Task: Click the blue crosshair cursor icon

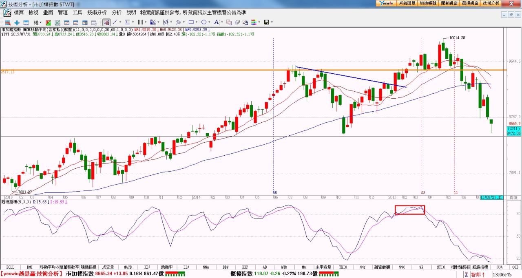Action: (17, 22)
